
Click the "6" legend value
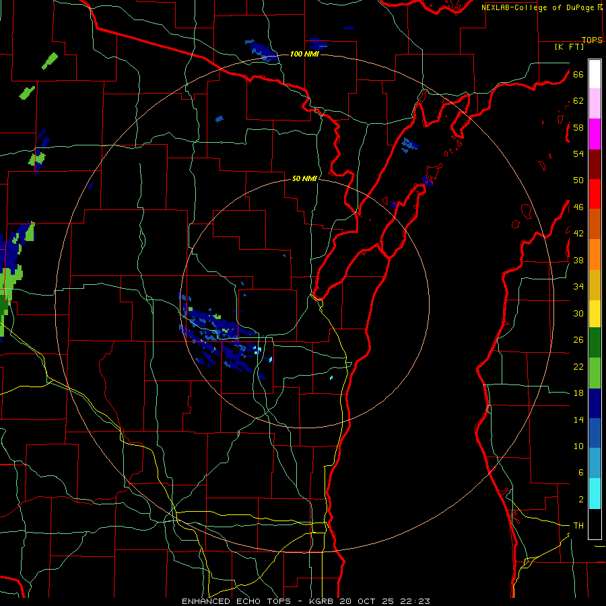581,473
